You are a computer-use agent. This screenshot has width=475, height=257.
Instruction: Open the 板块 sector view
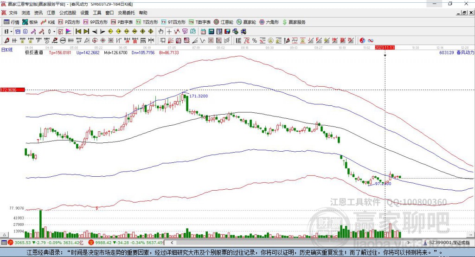pos(30,22)
